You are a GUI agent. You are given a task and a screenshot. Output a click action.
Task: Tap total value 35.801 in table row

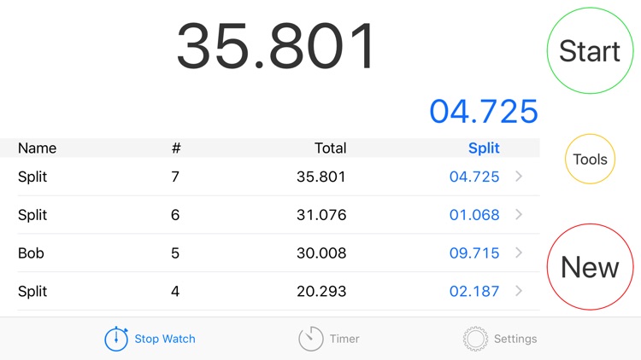point(321,177)
